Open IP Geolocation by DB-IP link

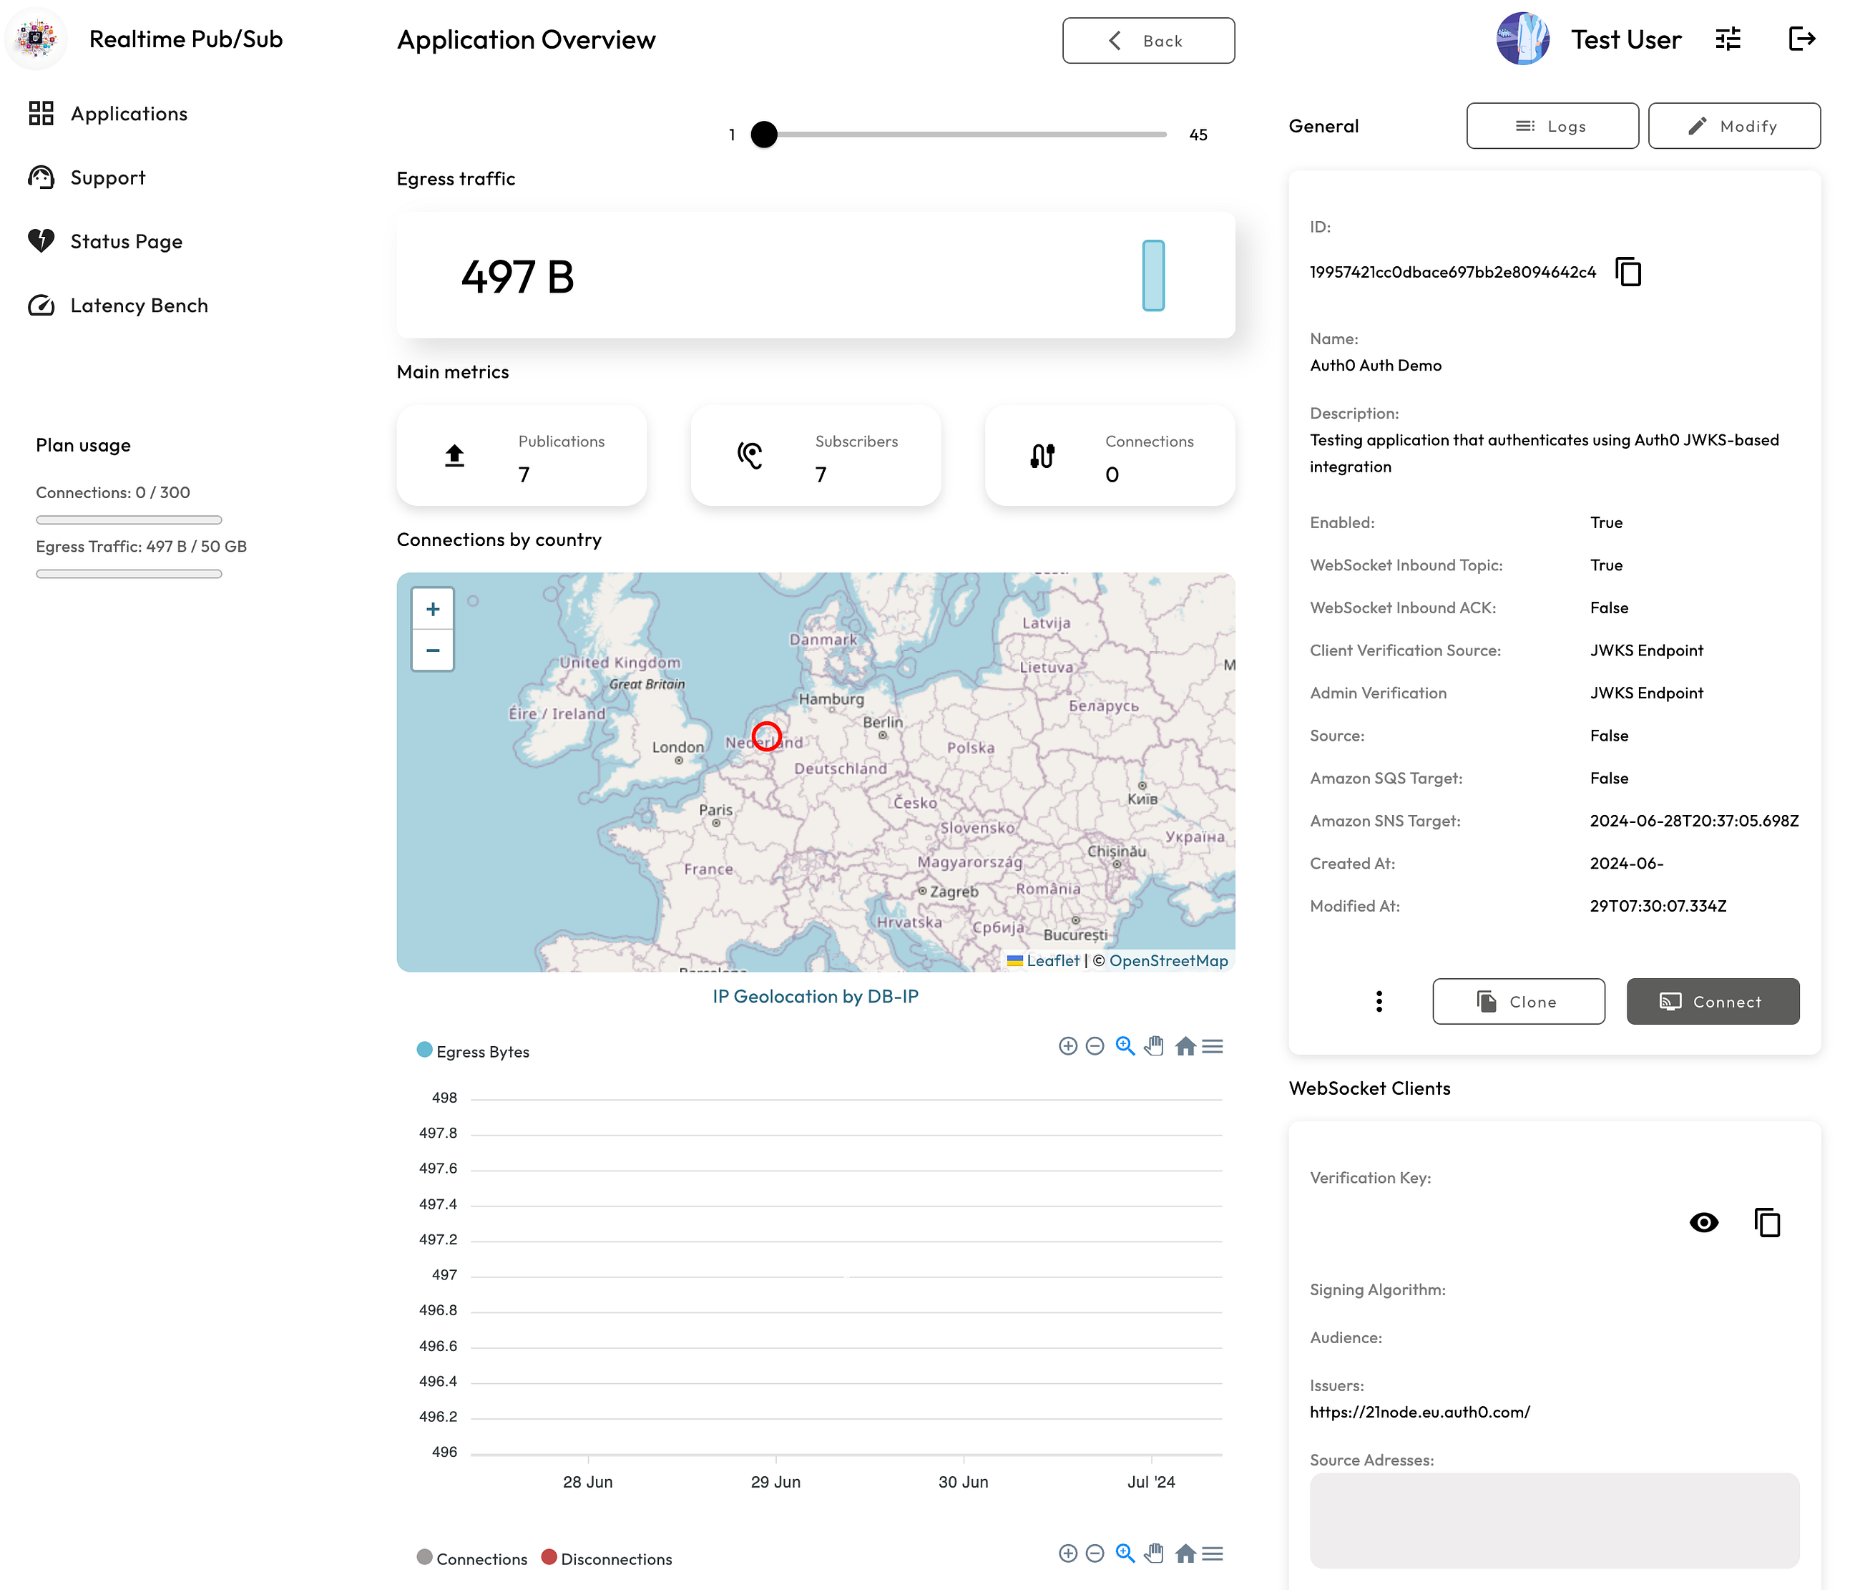pyautogui.click(x=815, y=997)
